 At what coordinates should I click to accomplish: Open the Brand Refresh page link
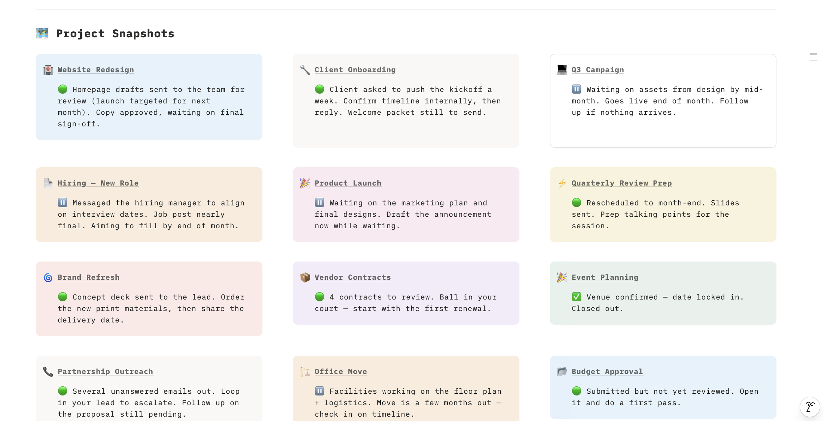click(88, 277)
